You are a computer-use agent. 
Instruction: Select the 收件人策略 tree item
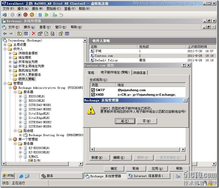pos(26,79)
